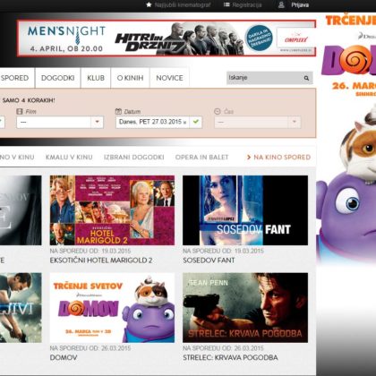This screenshot has height=376, width=376.
Task: Click the calendar icon beside Datum
Action: (118, 112)
